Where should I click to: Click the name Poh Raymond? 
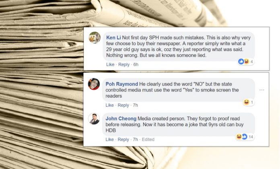click(x=122, y=84)
